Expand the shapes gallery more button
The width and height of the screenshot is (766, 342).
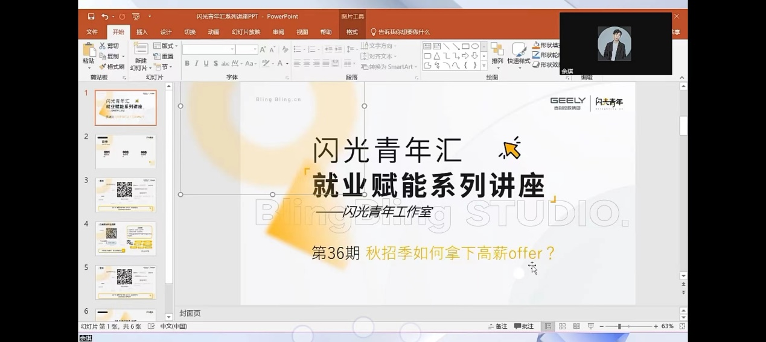(x=484, y=66)
